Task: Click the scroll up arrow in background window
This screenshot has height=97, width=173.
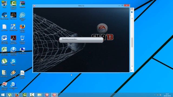Action: click(x=132, y=19)
